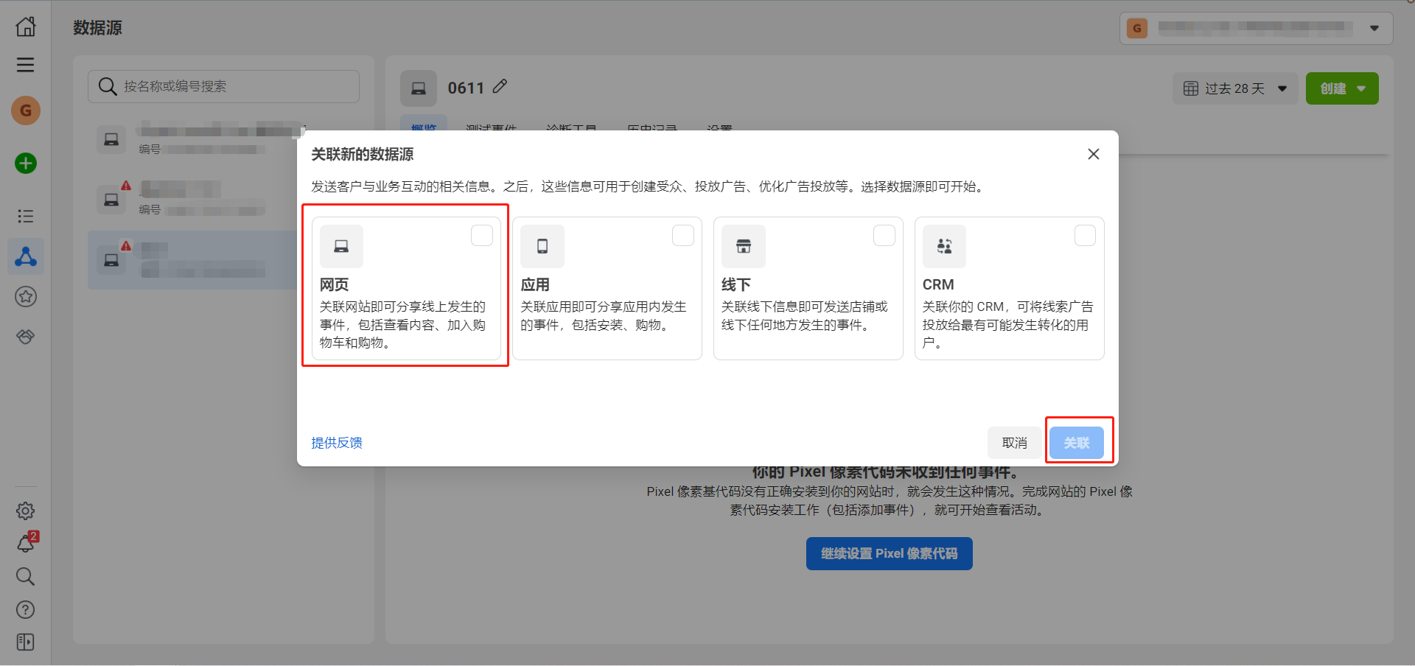Screen dimensions: 1415x666
Task: Click the 取消 cancel button
Action: pyautogui.click(x=1015, y=443)
